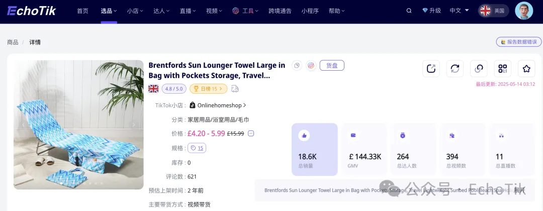Expand the 达人 menu

click(161, 11)
